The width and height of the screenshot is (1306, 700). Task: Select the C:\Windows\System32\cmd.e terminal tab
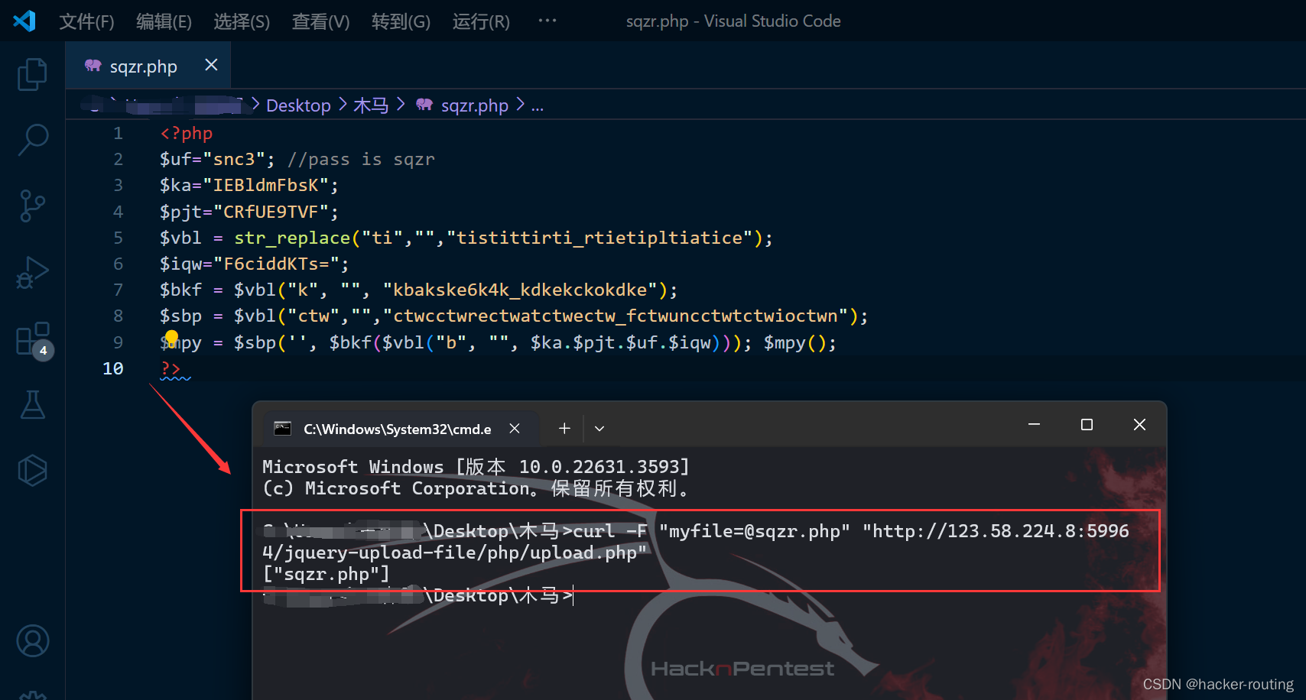pos(401,429)
